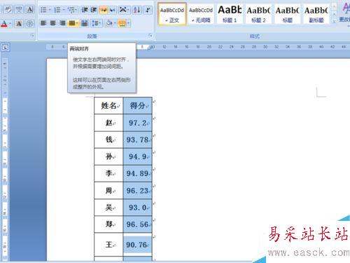Click the Increase Indent icon
This screenshot has width=350, height=263.
tap(94, 10)
